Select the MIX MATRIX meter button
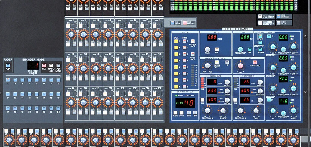This screenshot has height=147, width=311. click(x=279, y=16)
